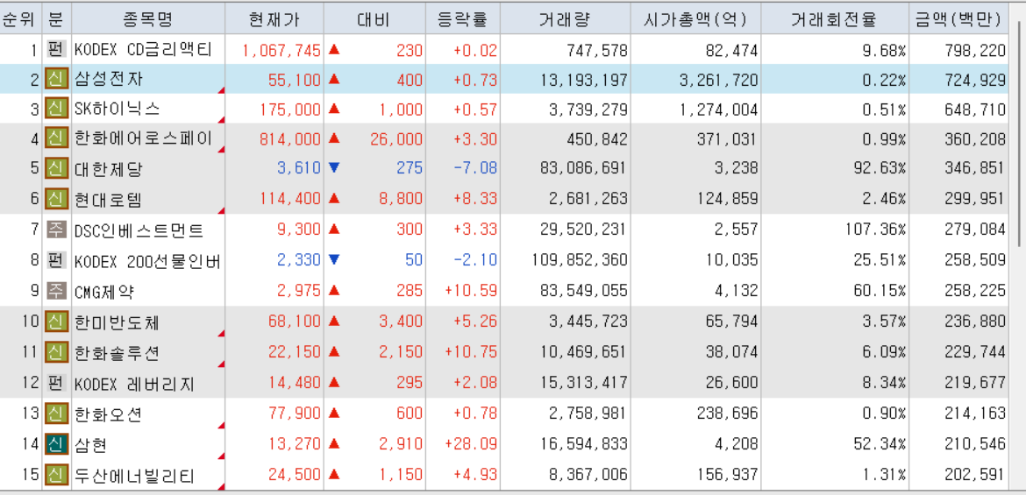The image size is (1026, 495).
Task: Click the red up arrow for 삼성전자
Action: 334,79
